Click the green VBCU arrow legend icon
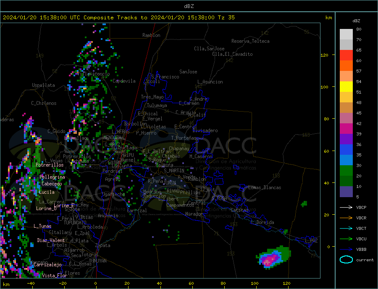Image resolution: width=378 pixels, height=289 pixels. [346, 239]
